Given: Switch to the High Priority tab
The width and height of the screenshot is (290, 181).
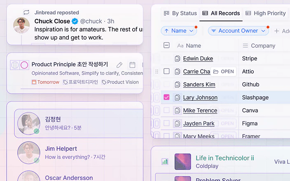Looking at the screenshot, I should [x=266, y=13].
